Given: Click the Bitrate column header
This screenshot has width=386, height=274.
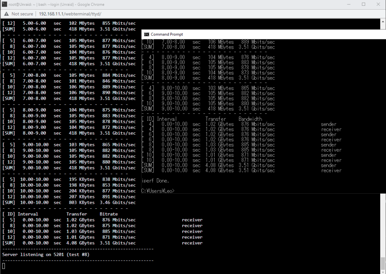Looking at the screenshot, I should point(108,214).
